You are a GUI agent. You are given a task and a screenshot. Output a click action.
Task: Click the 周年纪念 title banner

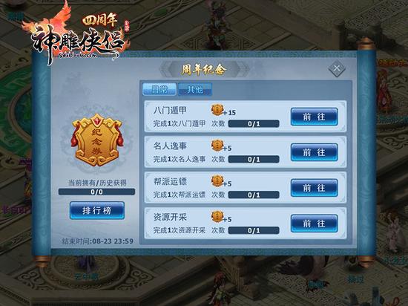click(204, 69)
